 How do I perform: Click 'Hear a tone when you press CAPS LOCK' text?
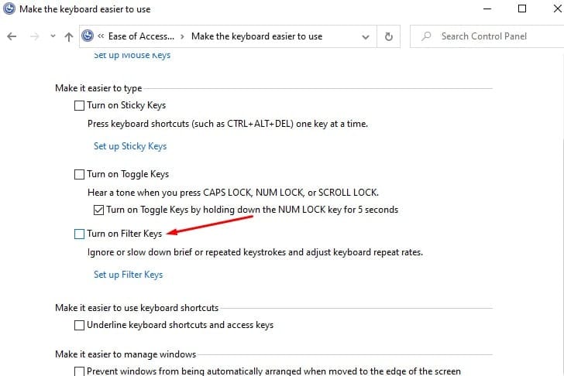click(233, 193)
